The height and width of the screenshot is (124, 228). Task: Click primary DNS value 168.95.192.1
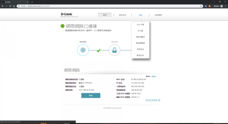(x=136, y=94)
